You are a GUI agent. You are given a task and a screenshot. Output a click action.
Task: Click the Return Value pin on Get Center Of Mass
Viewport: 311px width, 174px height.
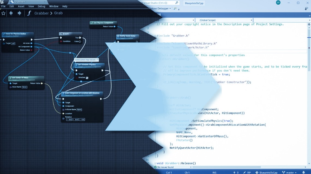pyautogui.click(x=42, y=83)
